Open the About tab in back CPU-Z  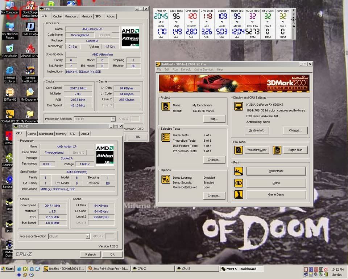pyautogui.click(x=111, y=16)
